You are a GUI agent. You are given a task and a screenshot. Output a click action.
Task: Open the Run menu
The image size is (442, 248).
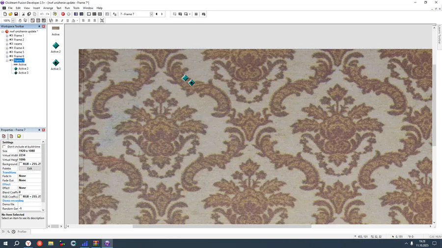coord(67,8)
